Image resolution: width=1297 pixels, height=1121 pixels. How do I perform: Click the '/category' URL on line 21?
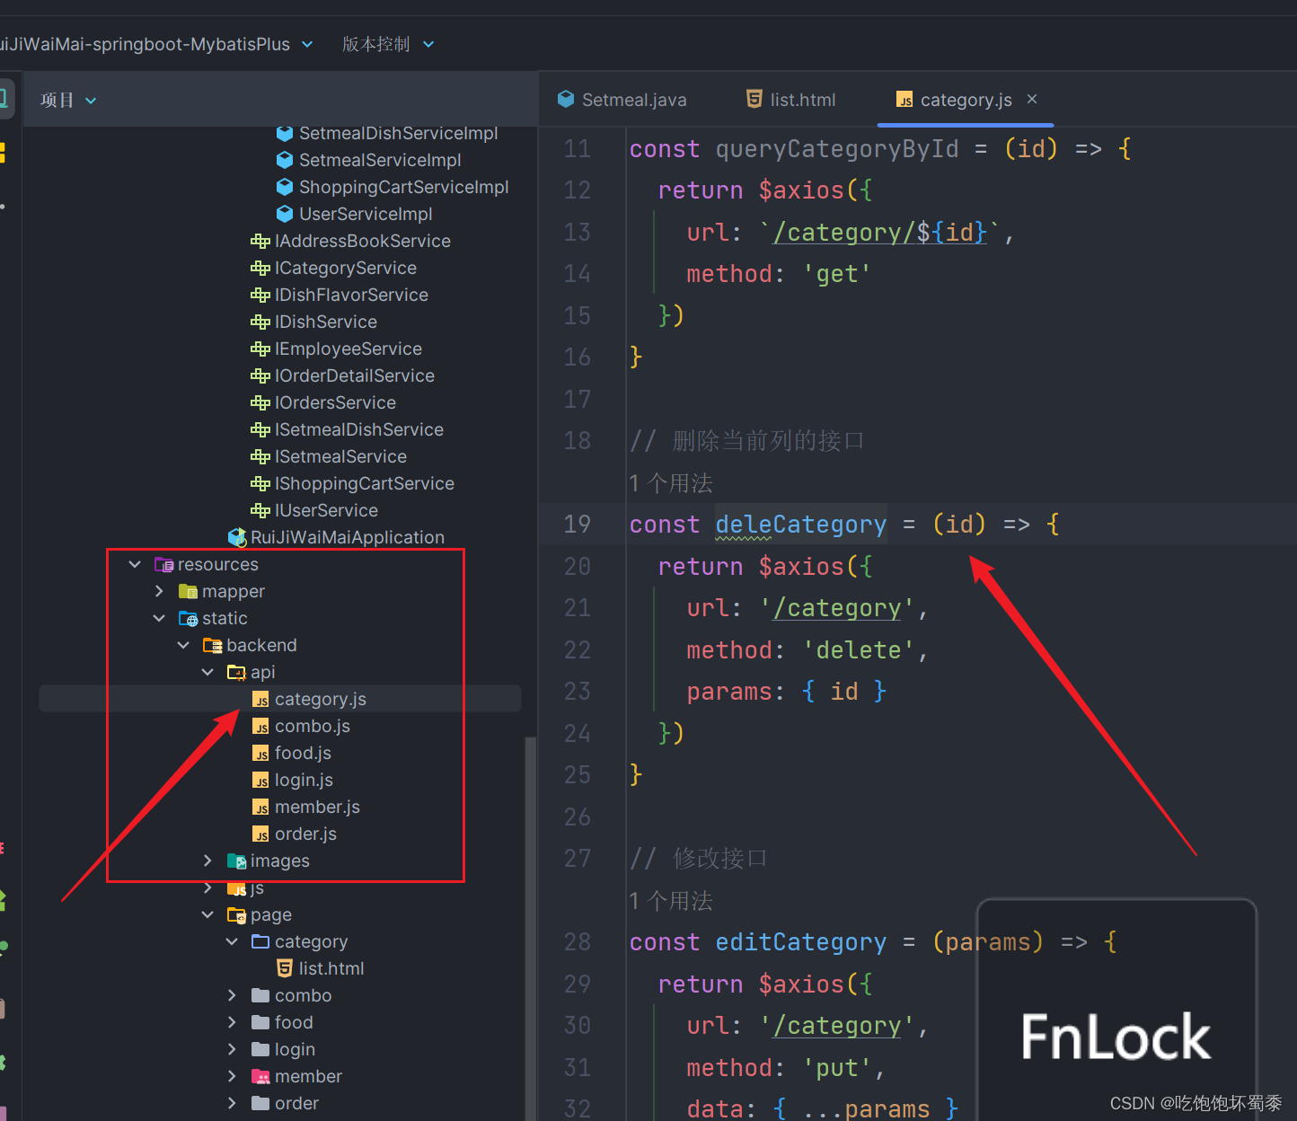click(x=837, y=608)
